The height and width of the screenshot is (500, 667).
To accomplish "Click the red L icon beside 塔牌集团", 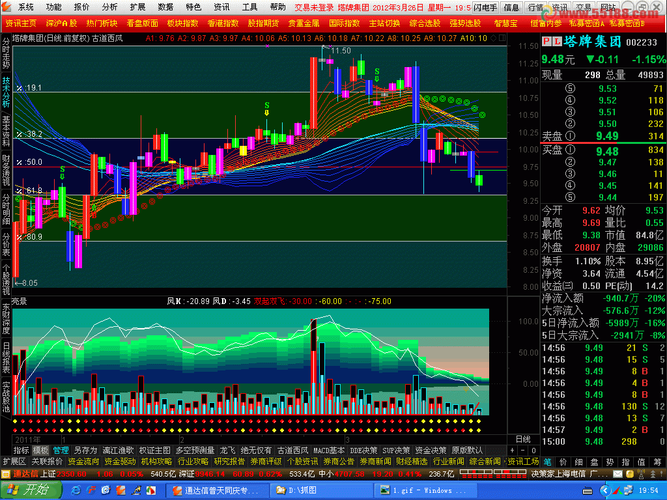I will coord(557,42).
